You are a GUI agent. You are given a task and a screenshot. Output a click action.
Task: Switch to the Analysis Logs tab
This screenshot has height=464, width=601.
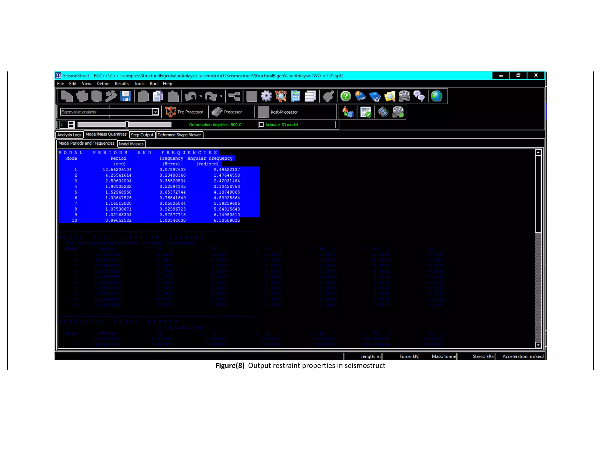point(69,135)
